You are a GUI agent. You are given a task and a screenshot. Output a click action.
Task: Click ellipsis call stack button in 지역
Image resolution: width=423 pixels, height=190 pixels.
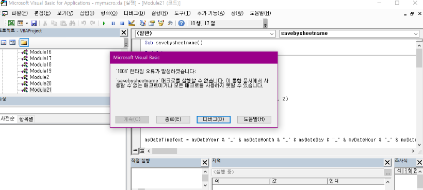tap(388, 172)
